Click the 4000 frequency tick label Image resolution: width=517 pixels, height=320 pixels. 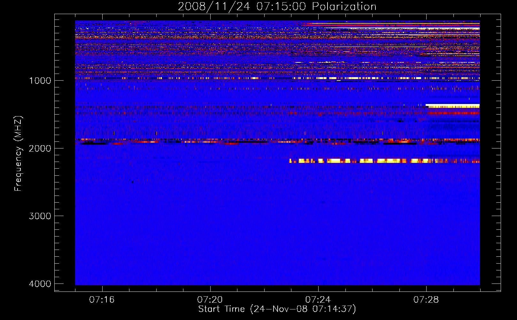(40, 284)
